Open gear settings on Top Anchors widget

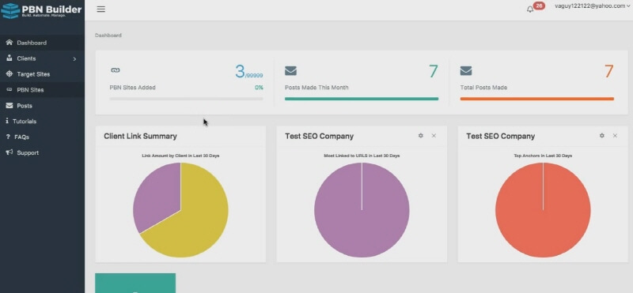pyautogui.click(x=602, y=136)
